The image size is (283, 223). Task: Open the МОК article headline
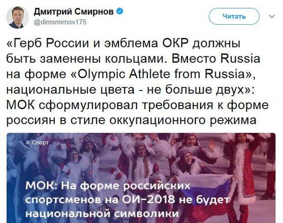point(127,200)
